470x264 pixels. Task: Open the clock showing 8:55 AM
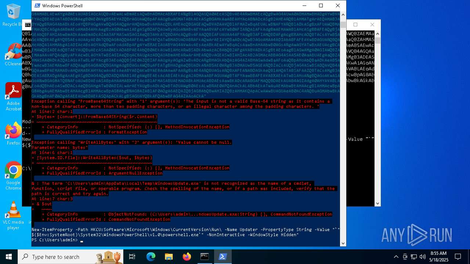[x=438, y=257]
